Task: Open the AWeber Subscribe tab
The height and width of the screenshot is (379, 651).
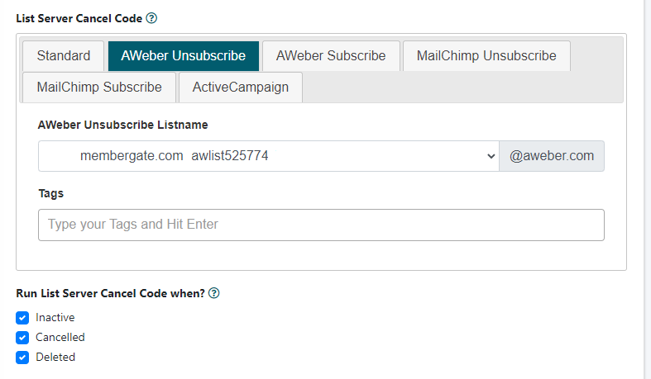Action: [331, 56]
